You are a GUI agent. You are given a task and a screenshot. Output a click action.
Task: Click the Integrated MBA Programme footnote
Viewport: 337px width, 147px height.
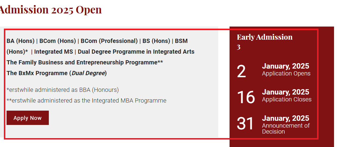86,100
